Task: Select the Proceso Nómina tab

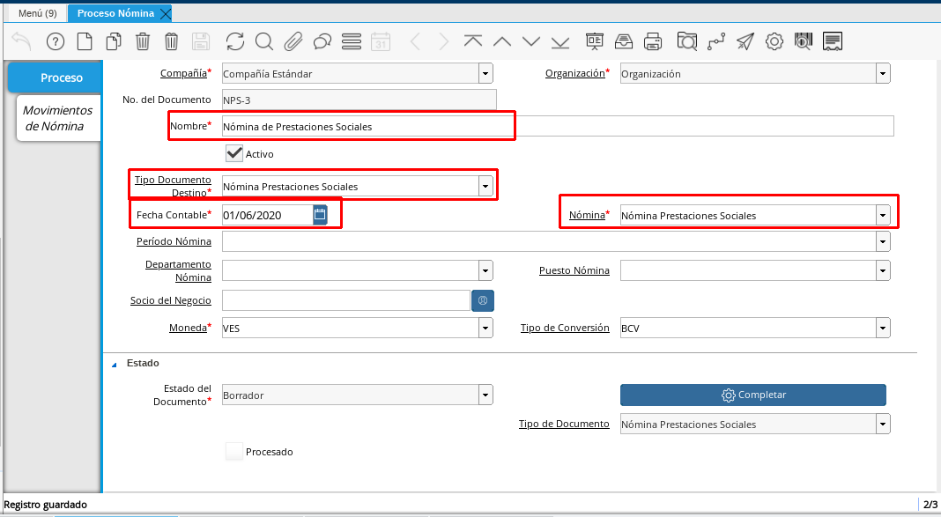Action: click(115, 13)
